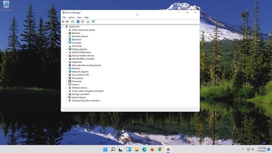Screen dimensions: 272x153
Task: Expand the Human Interface Devices node
Action: (x=66, y=56)
